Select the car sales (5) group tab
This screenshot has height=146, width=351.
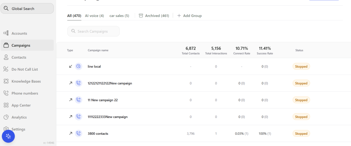119,16
